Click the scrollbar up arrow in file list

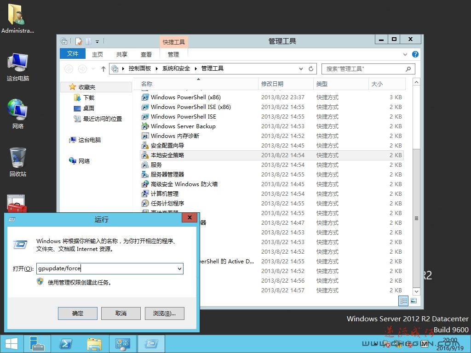pyautogui.click(x=416, y=82)
